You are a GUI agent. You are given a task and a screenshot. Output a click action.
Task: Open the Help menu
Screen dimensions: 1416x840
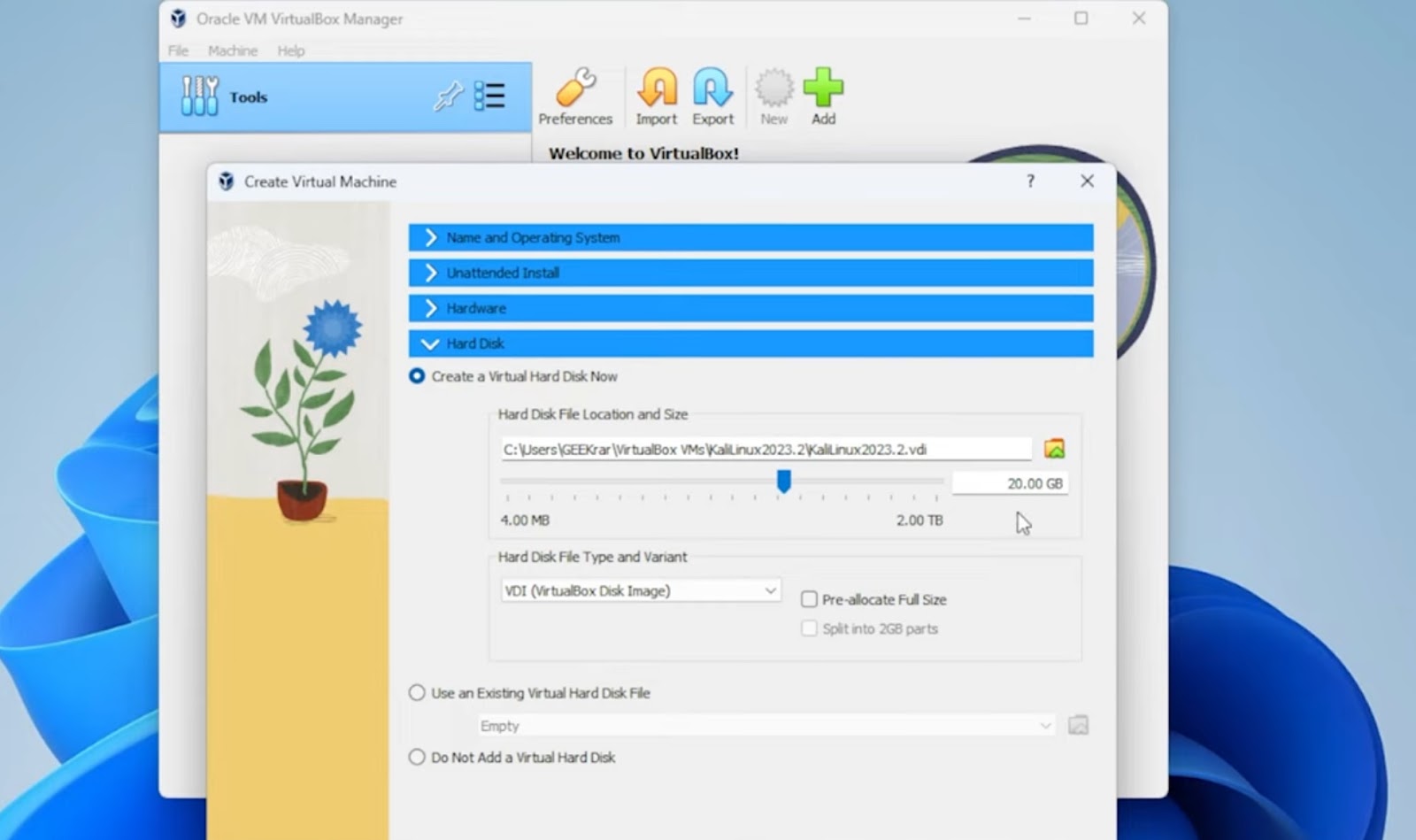290,50
